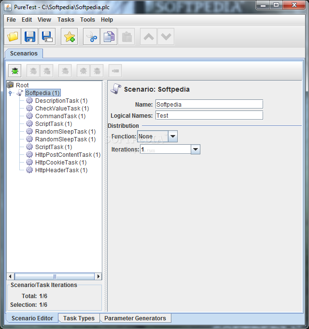309x329 pixels.
Task: Switch to the Scenario Editor tab
Action: click(x=32, y=318)
